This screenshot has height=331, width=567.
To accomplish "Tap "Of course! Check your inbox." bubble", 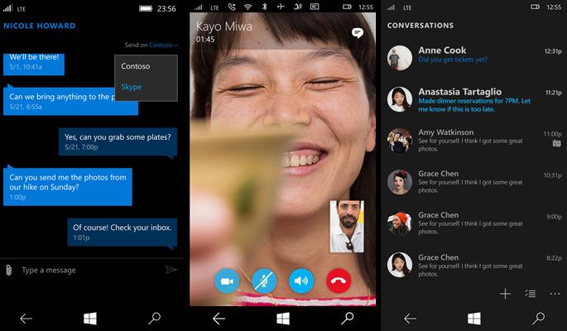I will [x=123, y=232].
